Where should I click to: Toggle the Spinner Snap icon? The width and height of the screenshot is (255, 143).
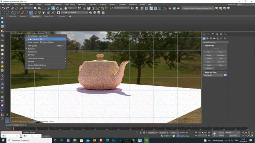coord(106,8)
